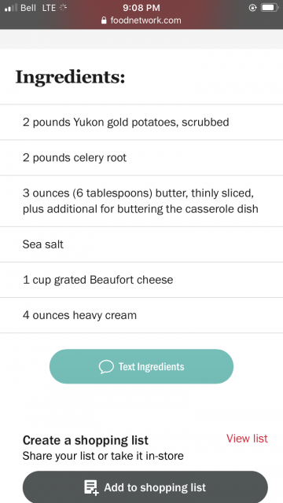Tap the padlock icon beside foodnetwork.com
Viewport: 283px width, 503px height.
pos(104,20)
